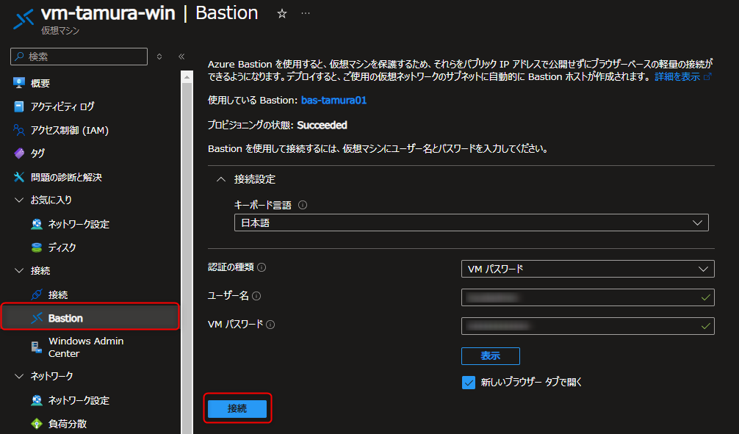Click the 問題の診断と解決 wrench icon

click(19, 177)
